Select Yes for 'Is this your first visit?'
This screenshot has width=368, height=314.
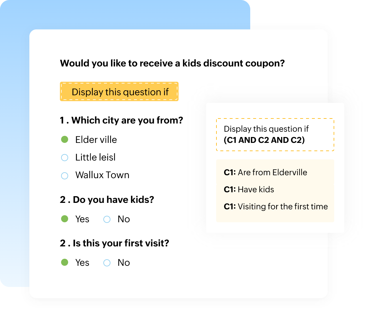click(64, 263)
